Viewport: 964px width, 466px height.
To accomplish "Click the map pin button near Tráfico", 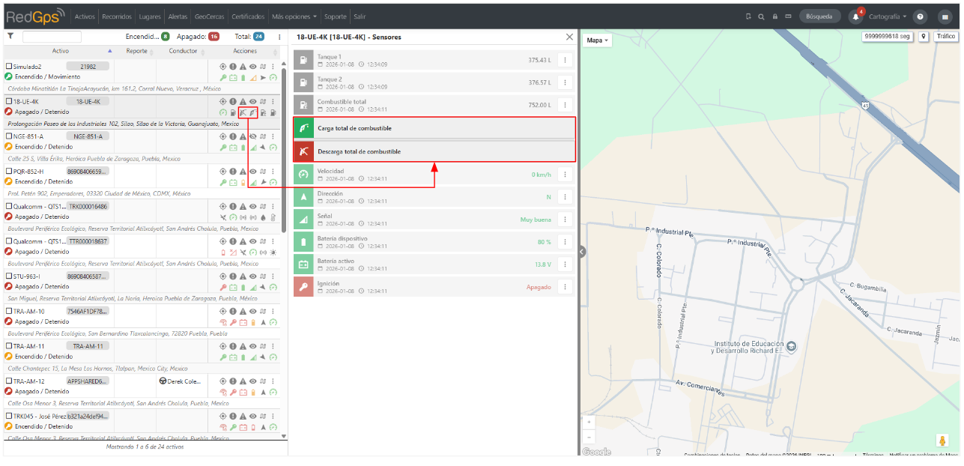I will coord(924,36).
